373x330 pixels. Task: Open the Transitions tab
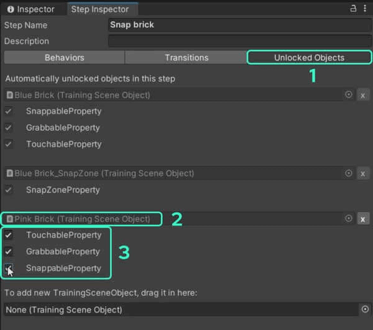[x=186, y=58]
